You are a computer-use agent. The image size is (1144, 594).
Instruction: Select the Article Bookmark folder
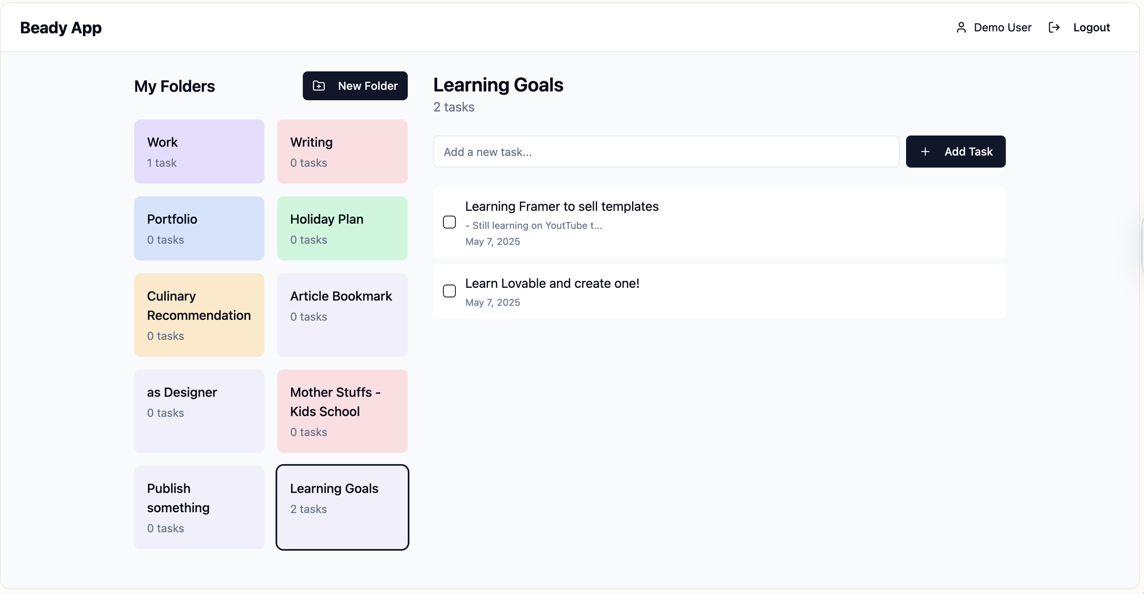click(x=342, y=315)
